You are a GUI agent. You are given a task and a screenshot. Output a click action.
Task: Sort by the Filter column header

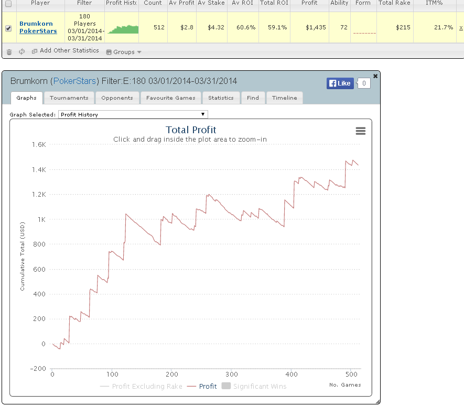tap(84, 3)
